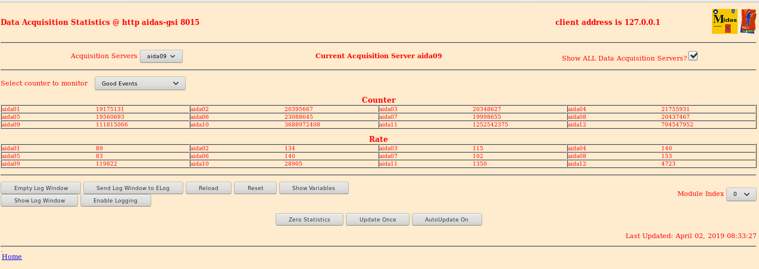Screen dimensions: 759x269
Task: Open the Good Events counter dropdown
Action: tap(140, 84)
